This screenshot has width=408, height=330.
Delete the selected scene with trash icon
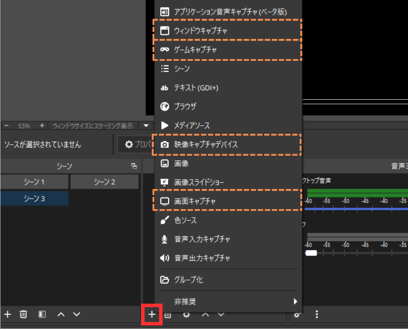23,314
